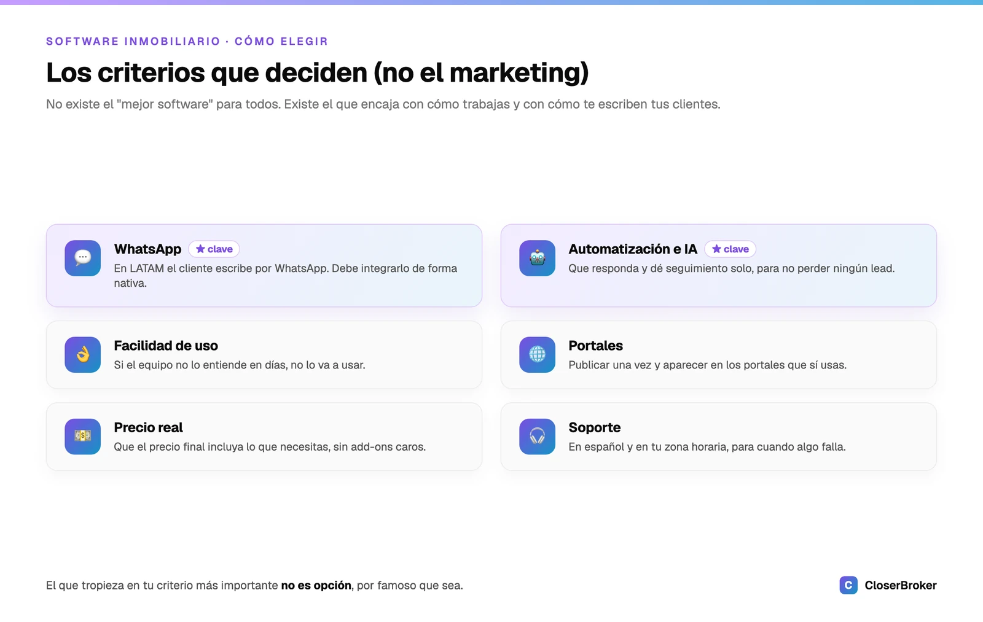The image size is (983, 622).
Task: Select the OK-hand icon beside Facilidad de uso
Action: click(x=83, y=354)
